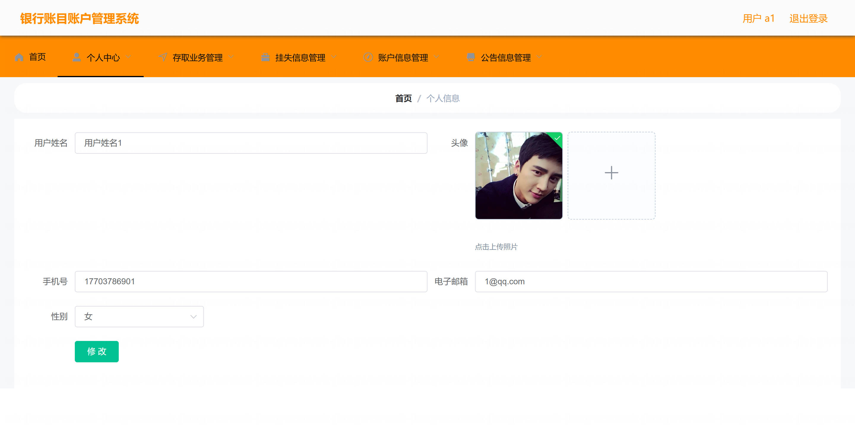The width and height of the screenshot is (855, 435).
Task: Click 首页 in the breadcrumb
Action: point(404,98)
